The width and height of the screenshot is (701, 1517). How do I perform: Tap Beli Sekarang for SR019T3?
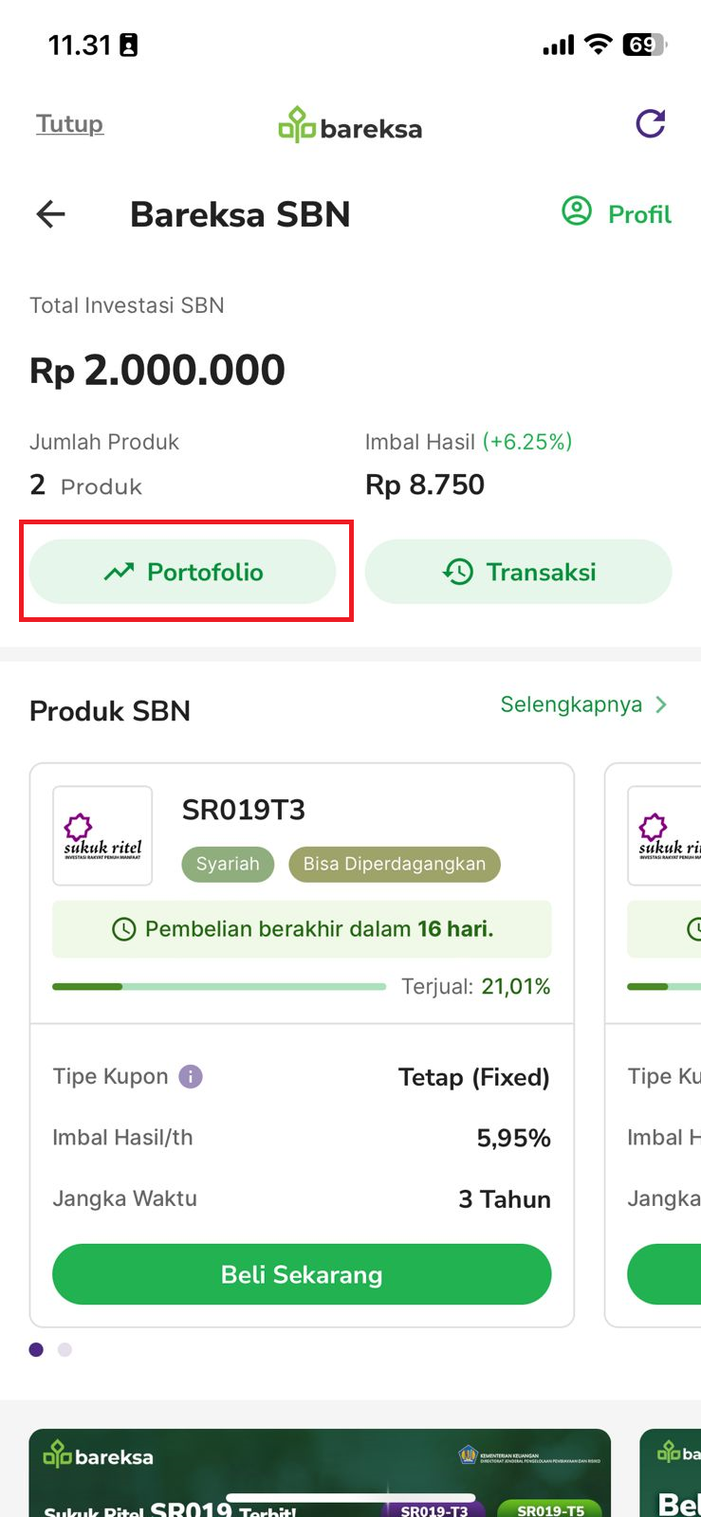(302, 1274)
